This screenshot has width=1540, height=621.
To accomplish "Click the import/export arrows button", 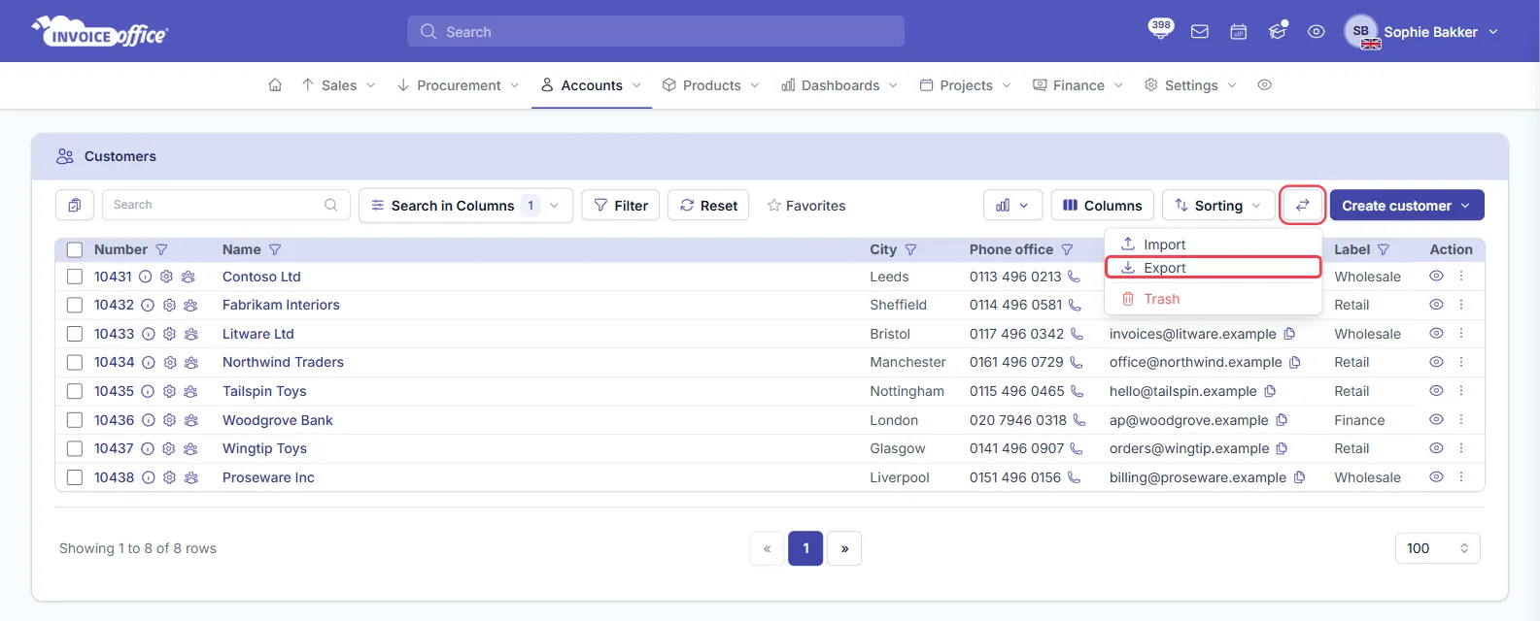I will click(x=1302, y=205).
